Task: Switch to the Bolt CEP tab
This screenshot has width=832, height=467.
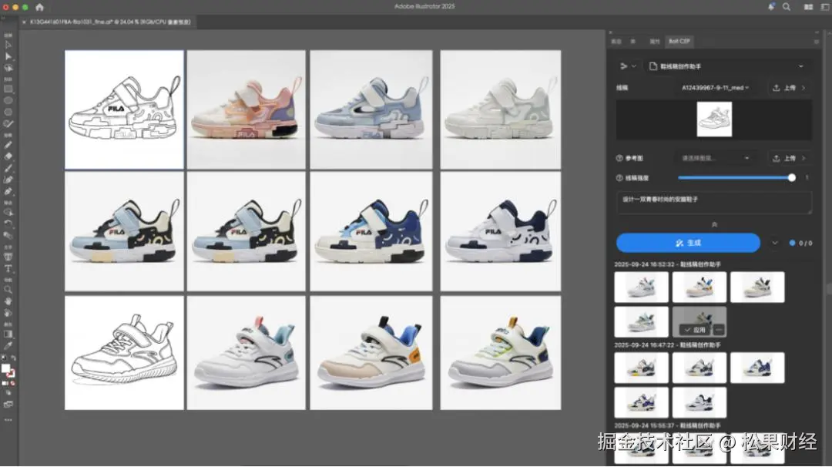Action: pos(679,41)
